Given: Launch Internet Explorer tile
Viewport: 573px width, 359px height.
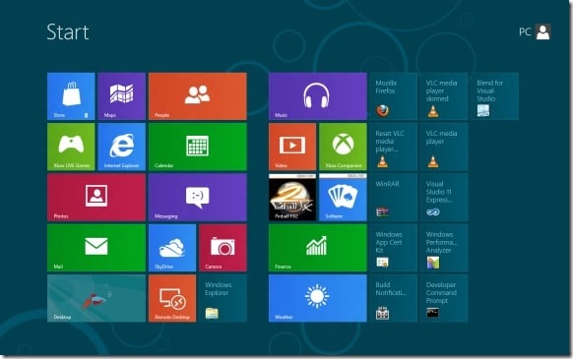Looking at the screenshot, I should coord(122,147).
